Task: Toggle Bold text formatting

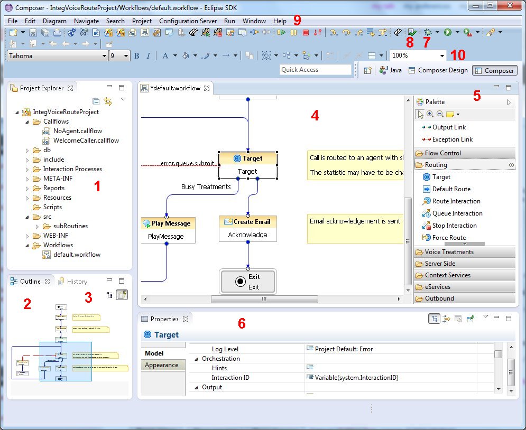Action: coord(136,55)
